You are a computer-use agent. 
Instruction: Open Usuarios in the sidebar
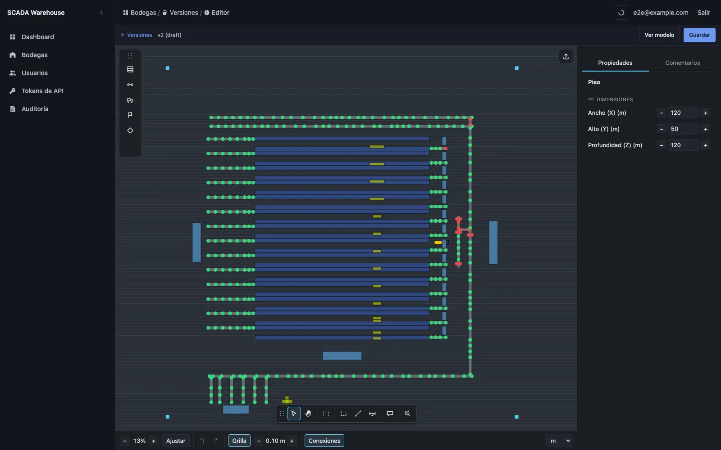pyautogui.click(x=57, y=73)
